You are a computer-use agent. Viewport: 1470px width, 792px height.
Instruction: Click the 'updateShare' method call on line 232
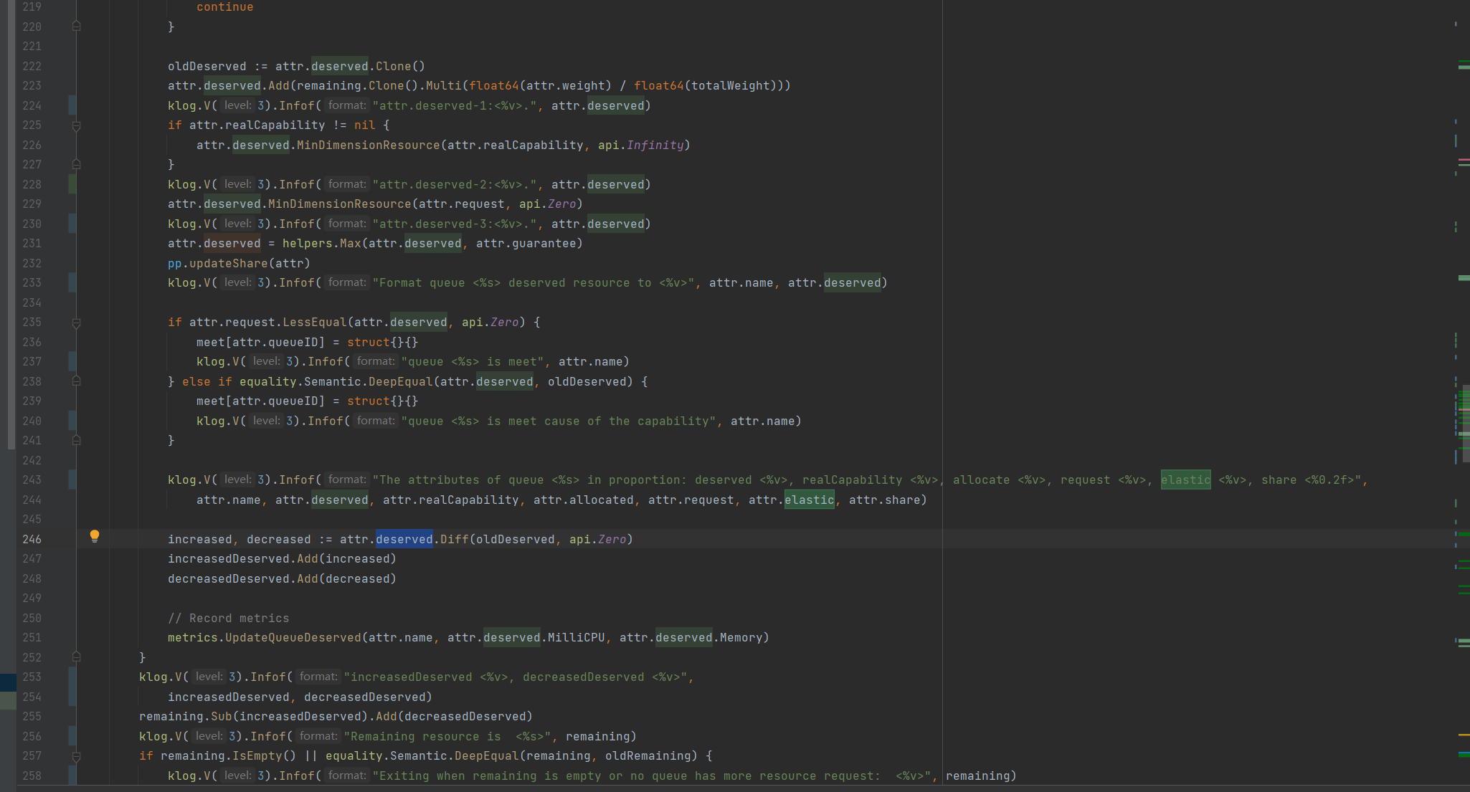228,263
